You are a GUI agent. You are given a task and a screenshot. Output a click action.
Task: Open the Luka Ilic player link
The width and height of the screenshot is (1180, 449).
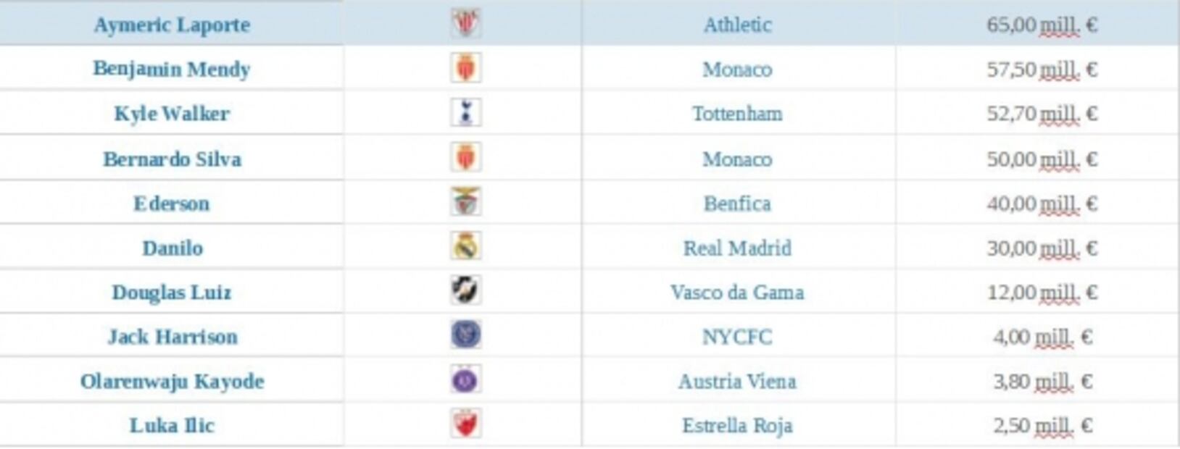pos(172,426)
